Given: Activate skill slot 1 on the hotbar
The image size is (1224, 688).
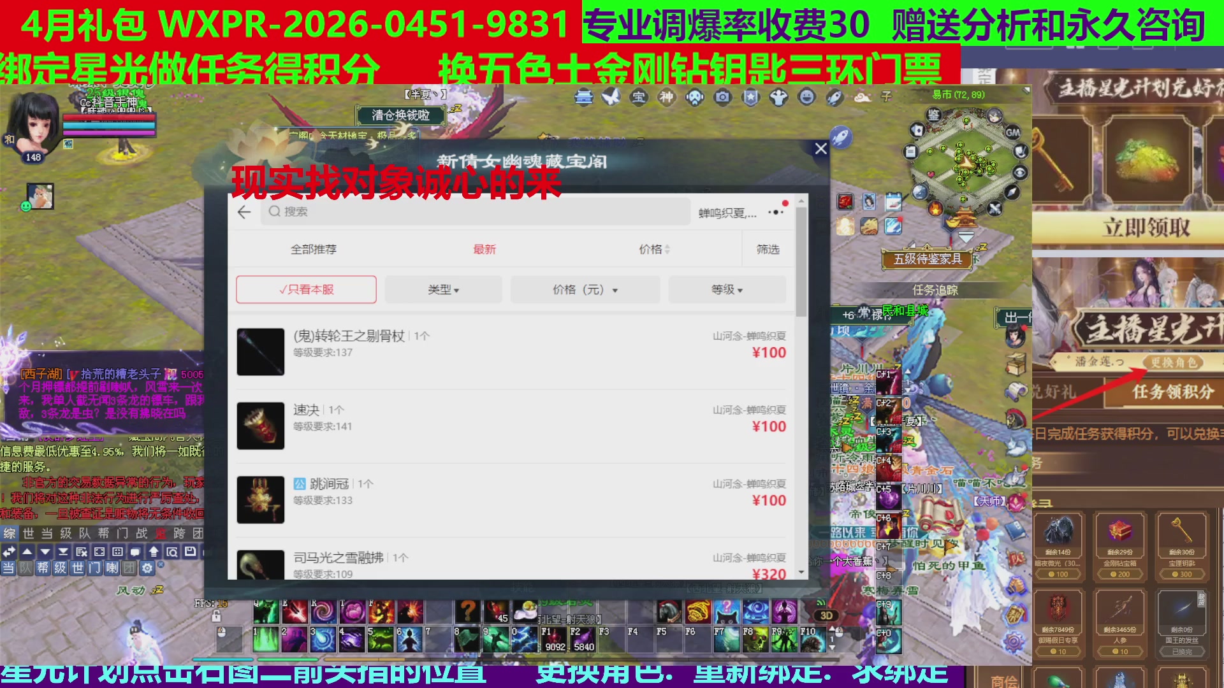Looking at the screenshot, I should (x=265, y=640).
